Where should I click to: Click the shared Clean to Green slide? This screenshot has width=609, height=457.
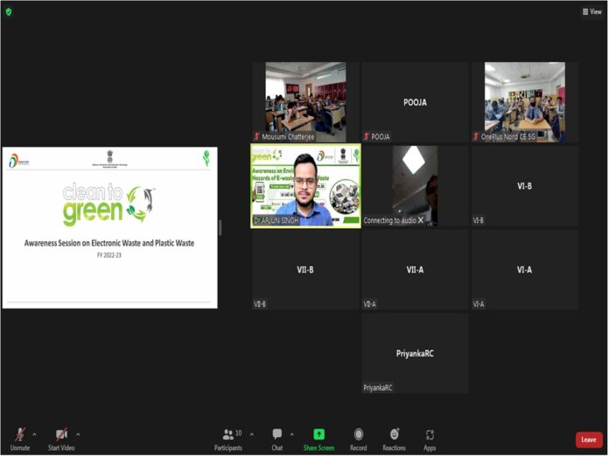pyautogui.click(x=109, y=227)
